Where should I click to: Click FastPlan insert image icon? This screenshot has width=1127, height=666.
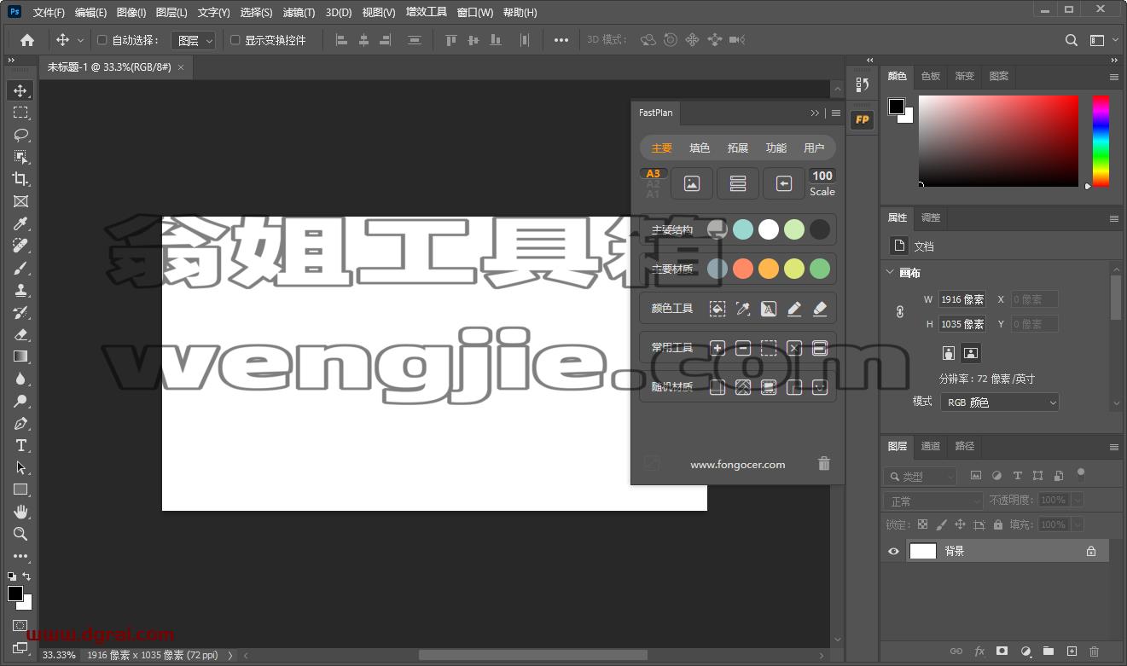point(692,183)
